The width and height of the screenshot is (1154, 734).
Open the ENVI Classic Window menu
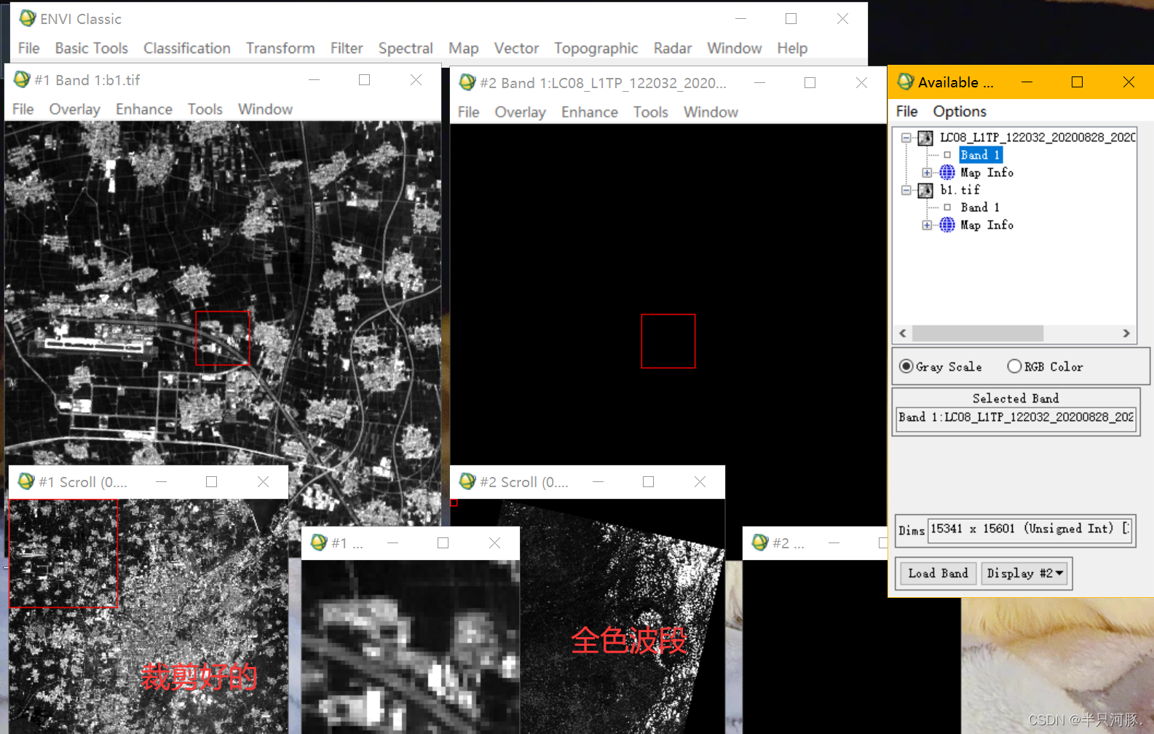point(734,48)
